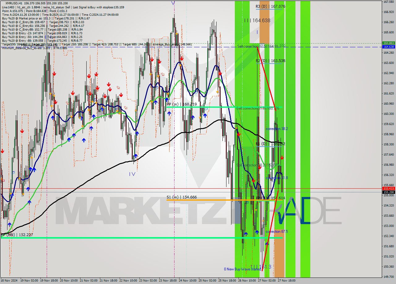Click the green 164.863 price tag
This screenshot has width=396, height=284.
(x=389, y=43)
